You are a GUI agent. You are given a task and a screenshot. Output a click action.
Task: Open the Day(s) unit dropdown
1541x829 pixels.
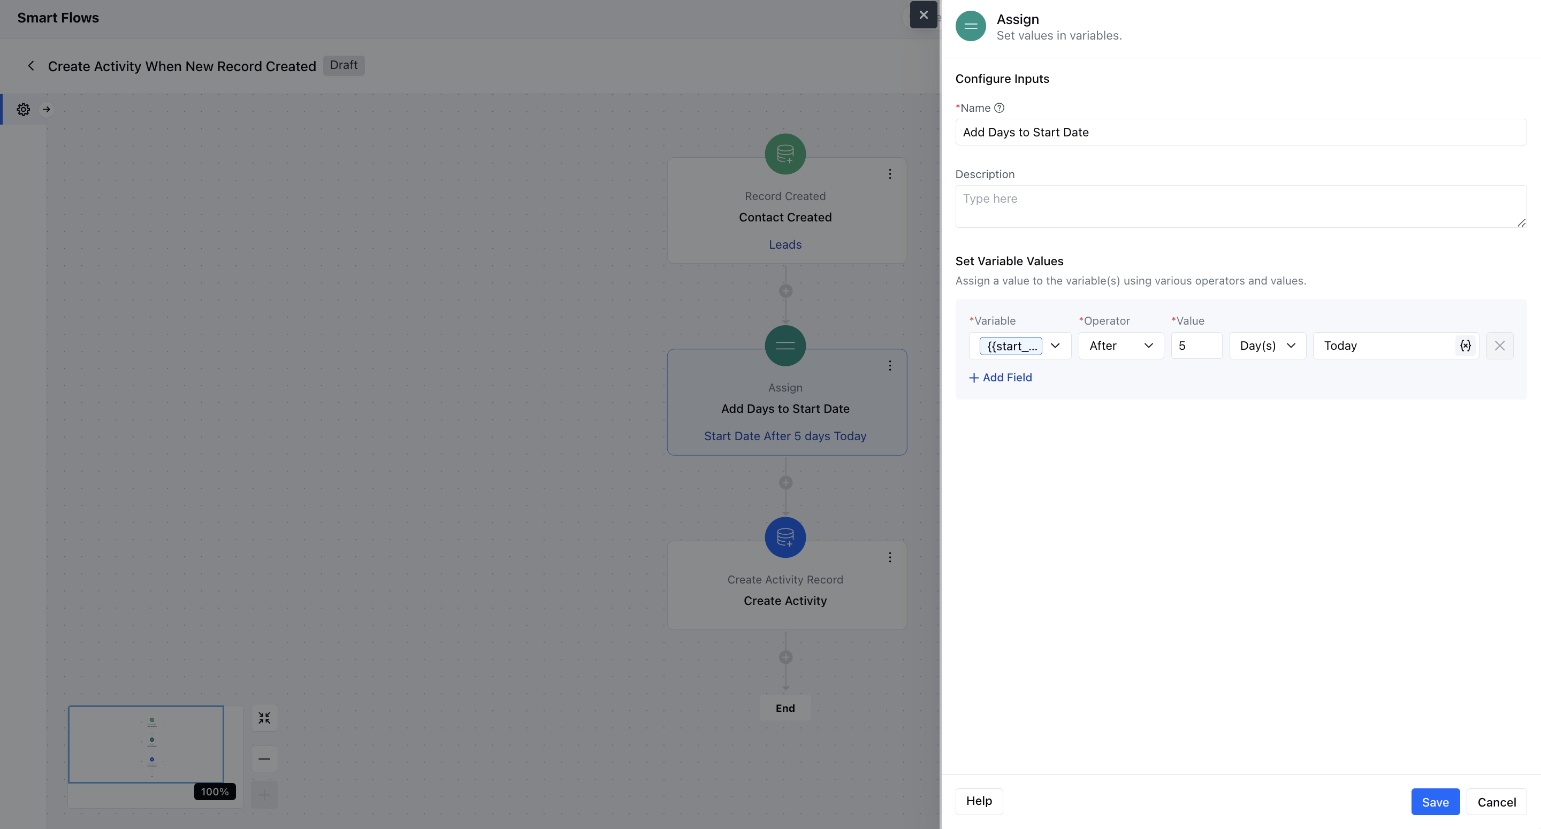(x=1267, y=346)
